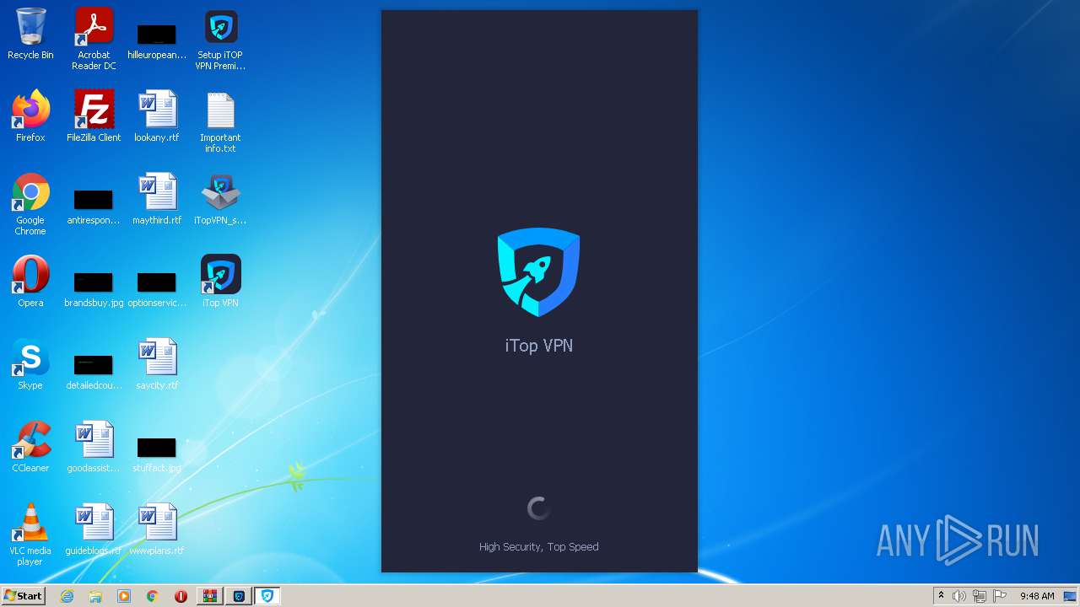The image size is (1080, 607).
Task: Select the hilleuropean file on desktop
Action: coord(157,39)
